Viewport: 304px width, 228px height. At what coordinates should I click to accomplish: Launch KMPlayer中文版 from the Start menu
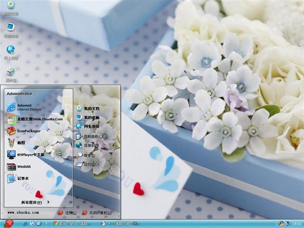[26, 154]
